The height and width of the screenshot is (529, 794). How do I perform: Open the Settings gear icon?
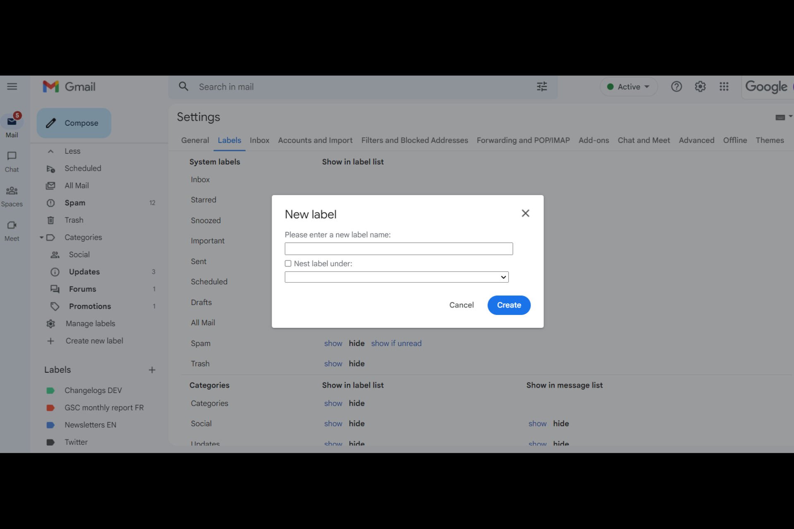pyautogui.click(x=700, y=86)
